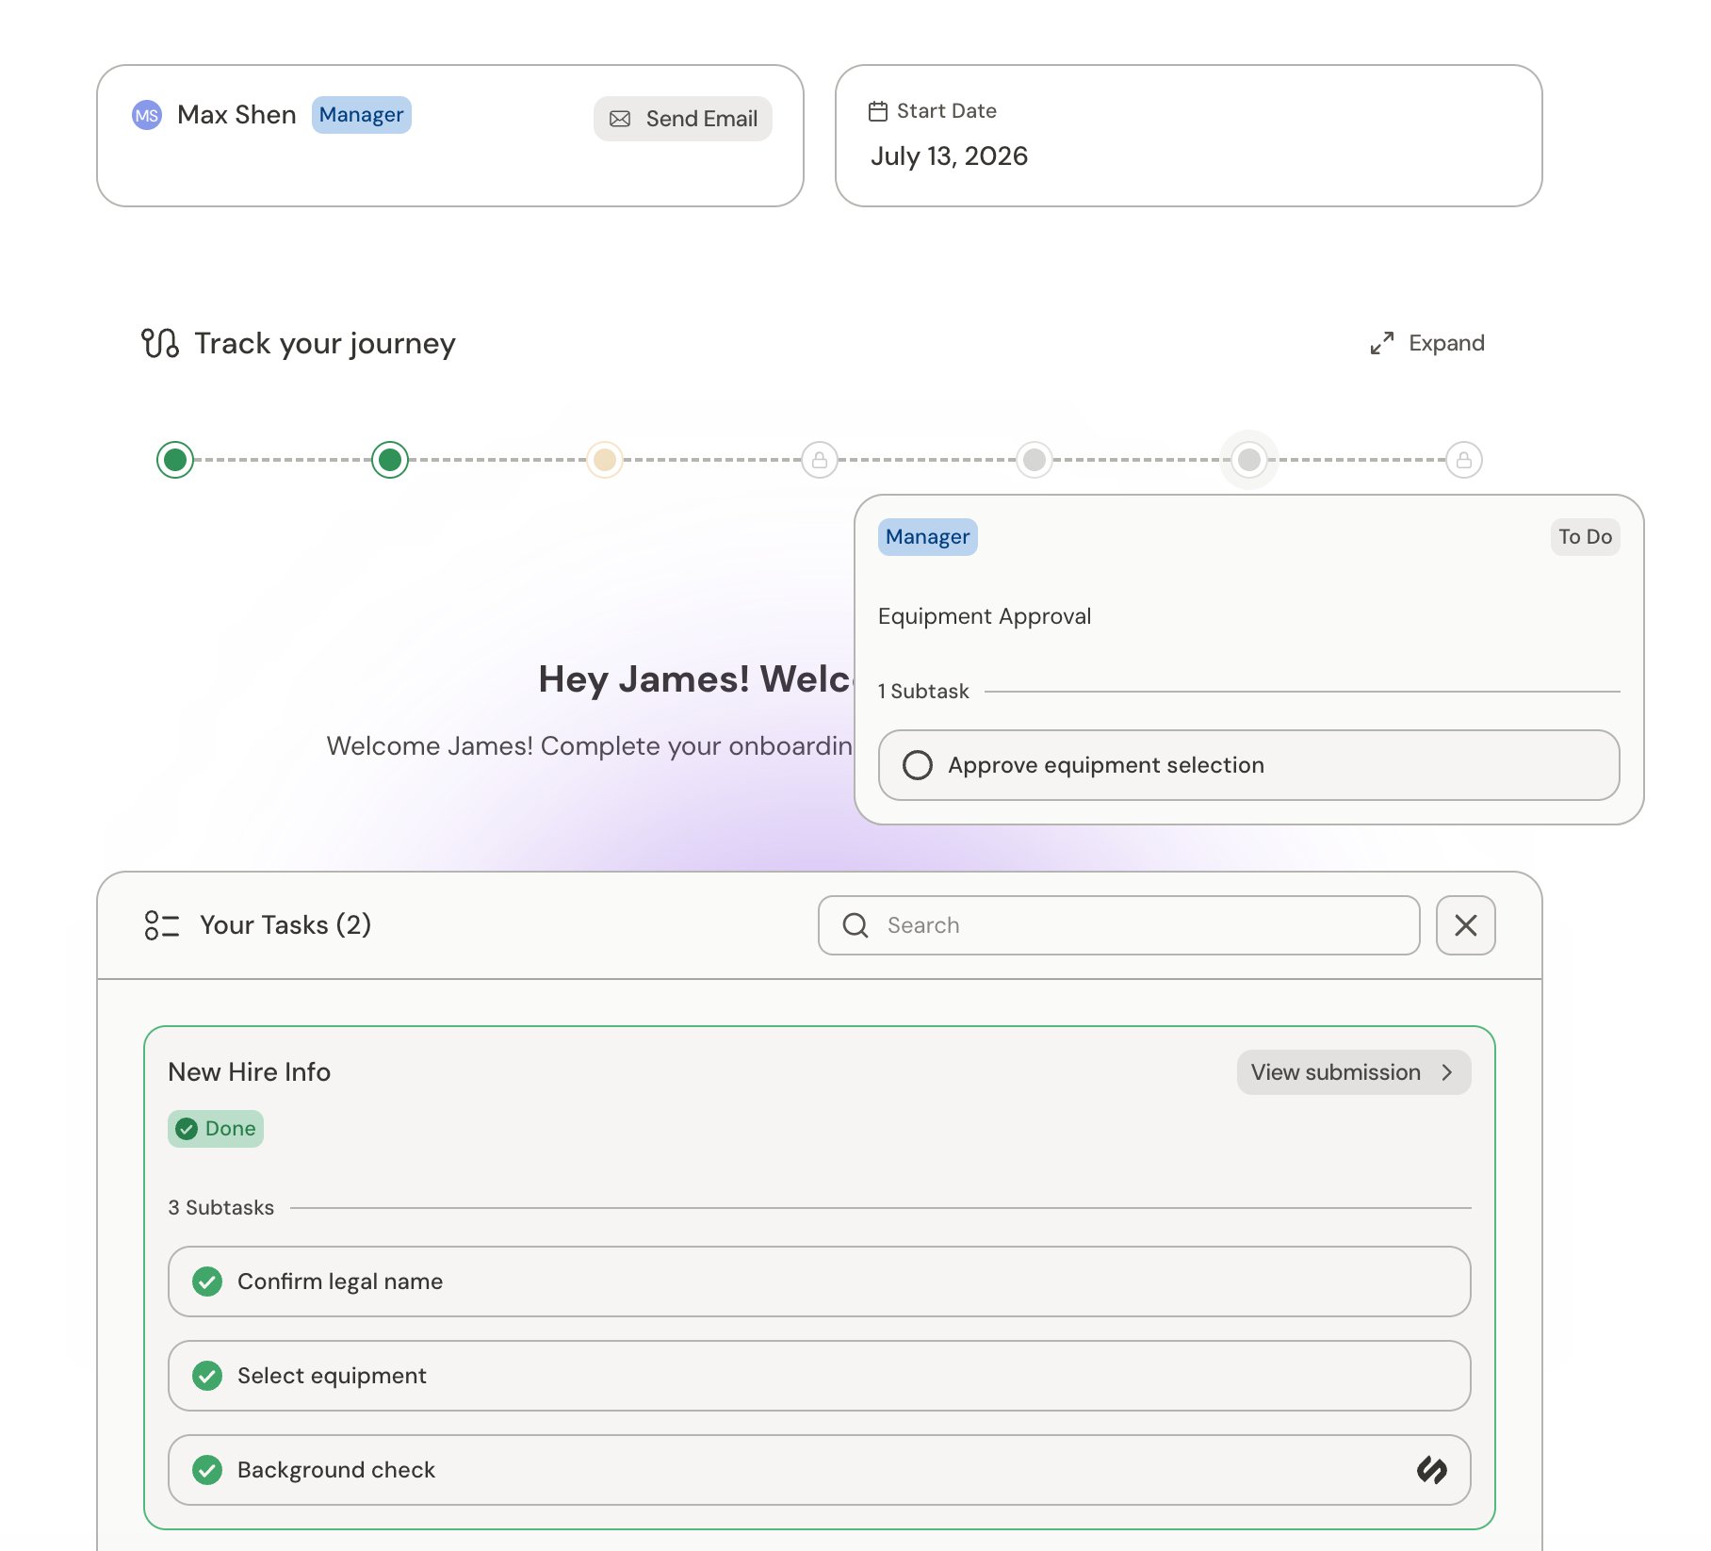The width and height of the screenshot is (1711, 1551).
Task: Open View submission for New Hire Info
Action: coord(1354,1072)
